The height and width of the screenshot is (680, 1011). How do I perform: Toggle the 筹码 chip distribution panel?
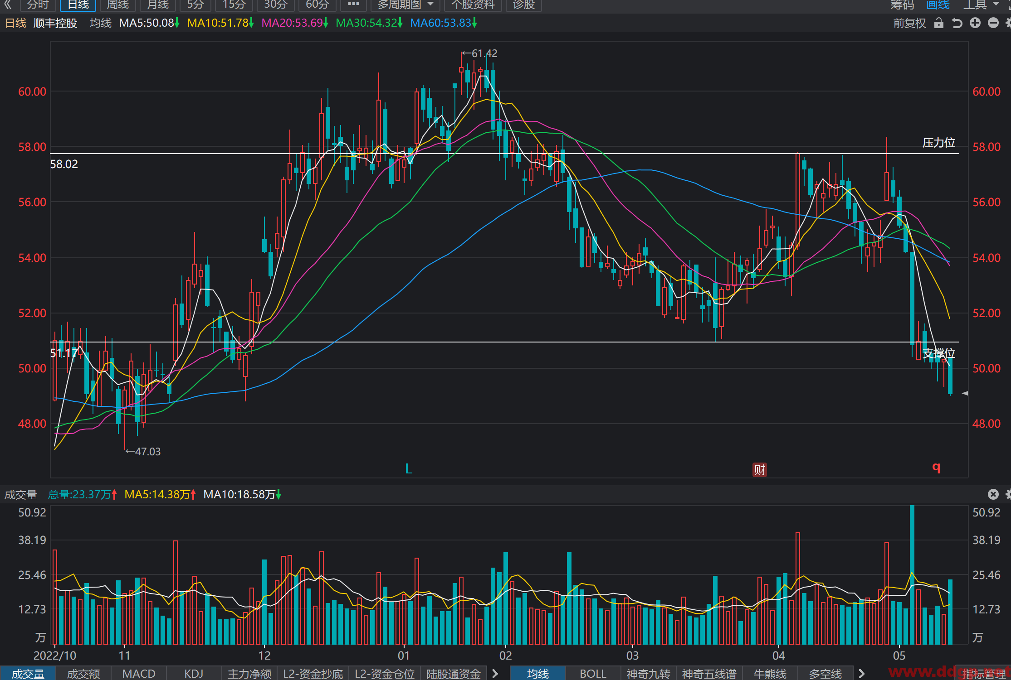pyautogui.click(x=902, y=5)
